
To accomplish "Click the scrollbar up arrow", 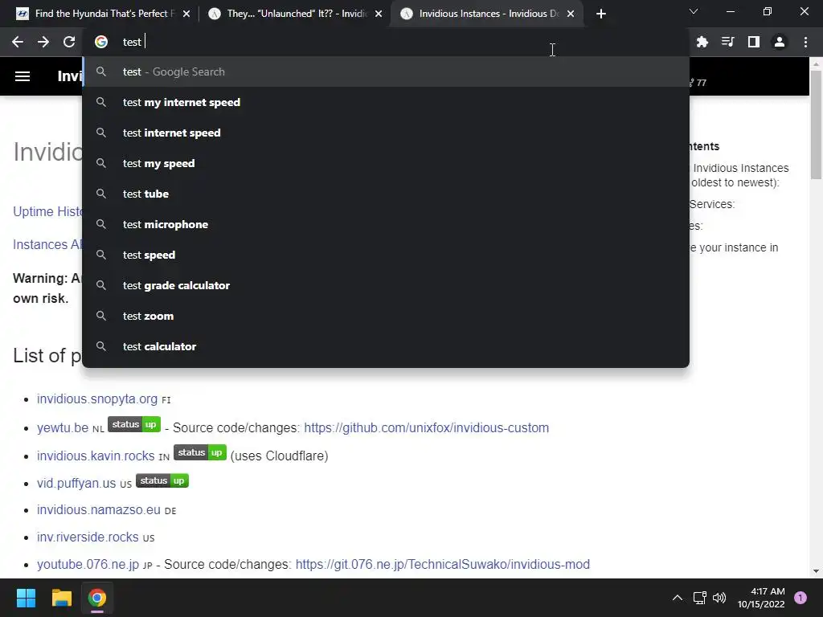I will pos(816,64).
